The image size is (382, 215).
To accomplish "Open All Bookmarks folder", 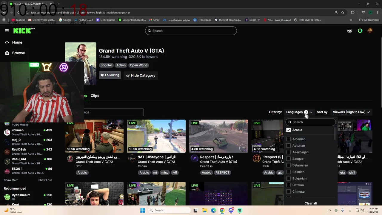I will coord(369,20).
